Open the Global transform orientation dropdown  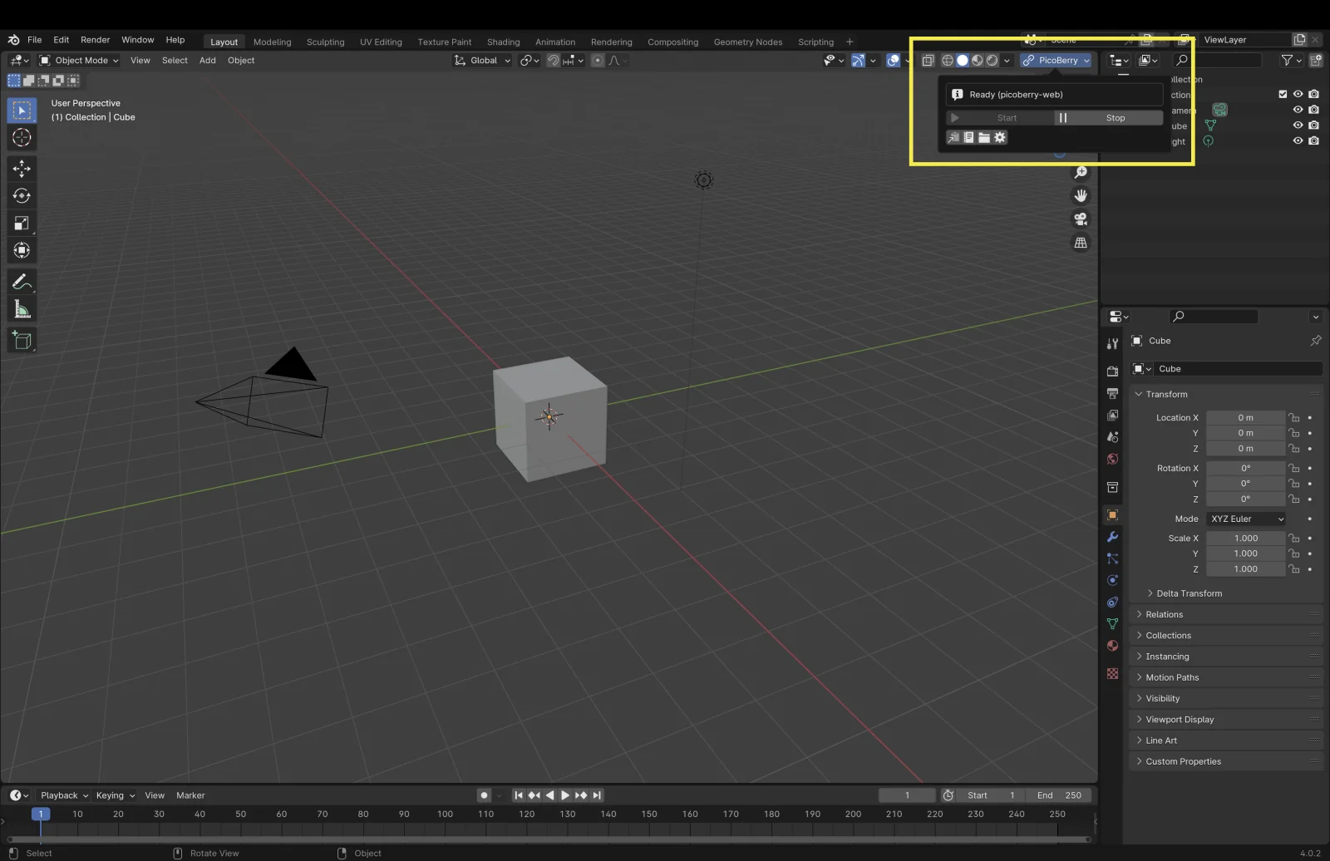coord(482,60)
